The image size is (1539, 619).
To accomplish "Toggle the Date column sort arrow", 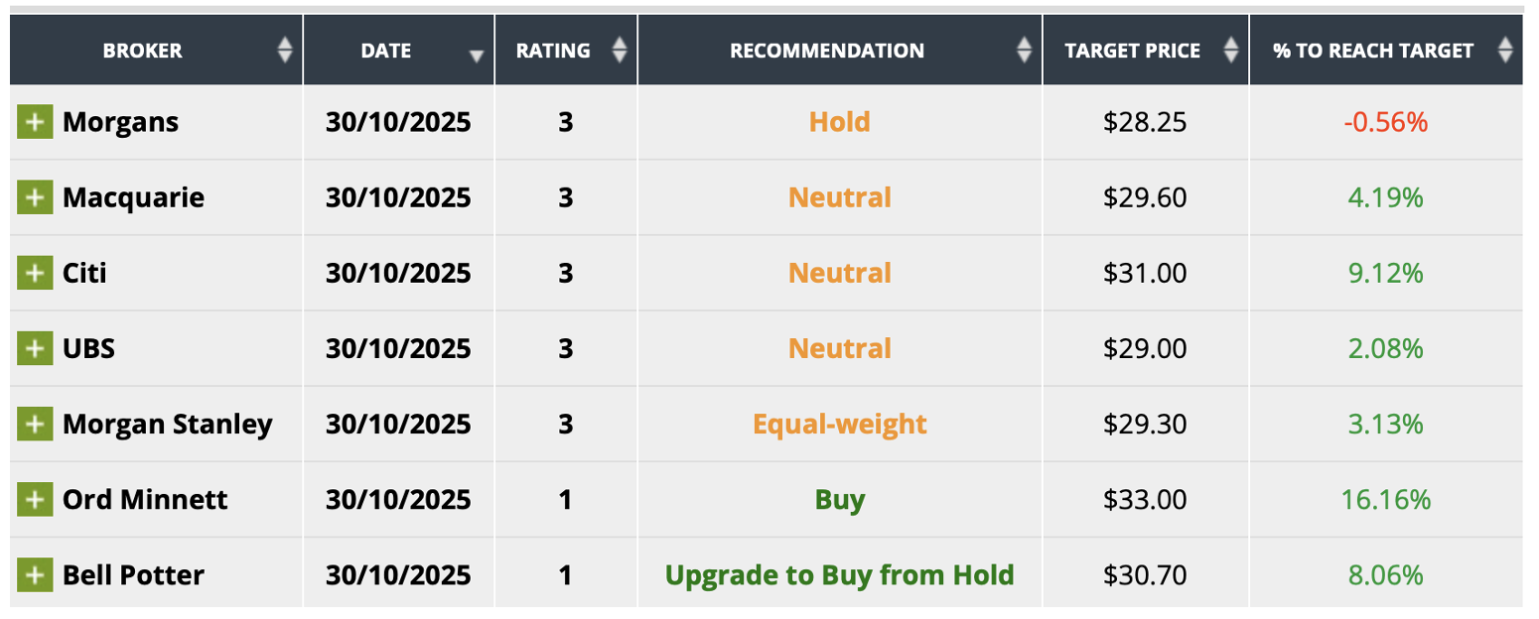I will click(x=477, y=56).
